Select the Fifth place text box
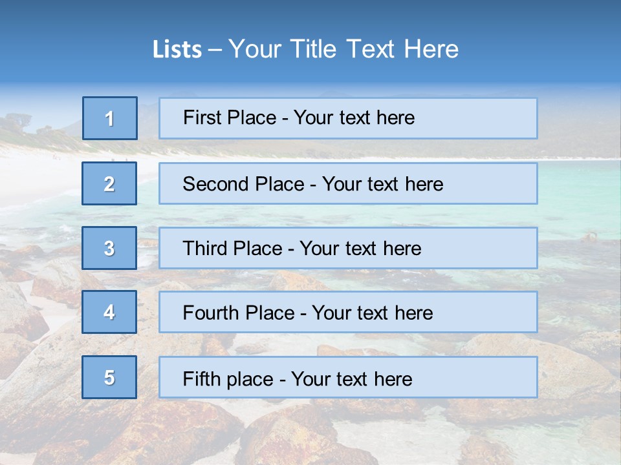621x465 pixels. [348, 377]
